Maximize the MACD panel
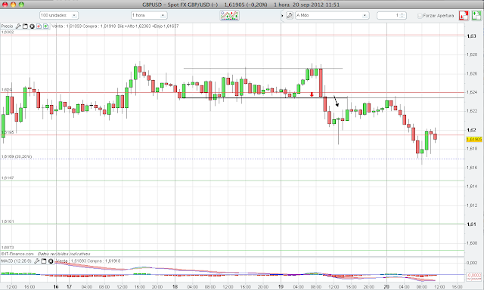The image size is (484, 290). pos(44,261)
